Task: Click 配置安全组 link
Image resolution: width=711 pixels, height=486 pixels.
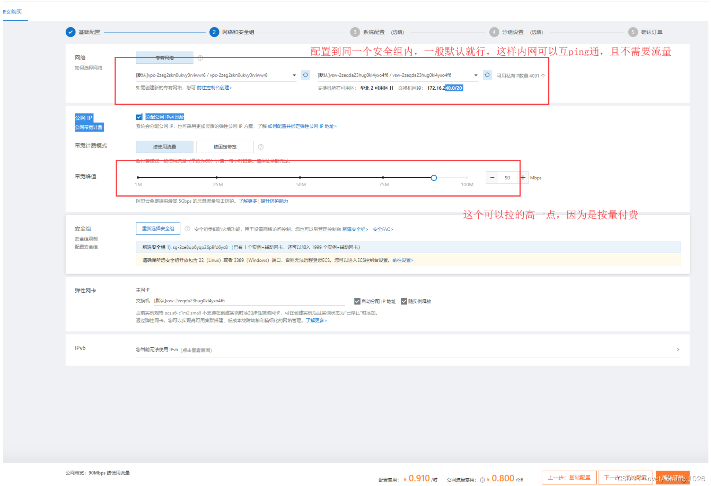Action: pyautogui.click(x=86, y=247)
